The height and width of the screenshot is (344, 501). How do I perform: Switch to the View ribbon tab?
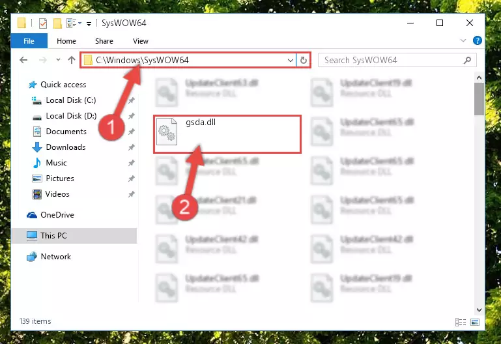click(x=140, y=41)
